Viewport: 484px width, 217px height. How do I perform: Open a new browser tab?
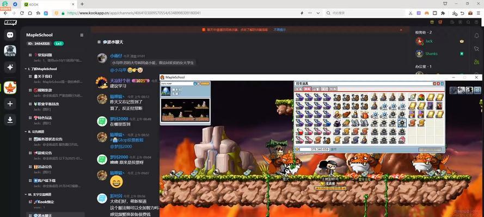pos(82,4)
